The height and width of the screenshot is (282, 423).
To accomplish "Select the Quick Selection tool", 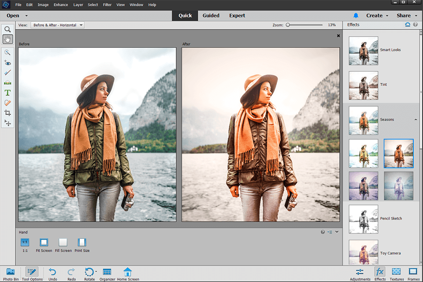I will tap(7, 52).
